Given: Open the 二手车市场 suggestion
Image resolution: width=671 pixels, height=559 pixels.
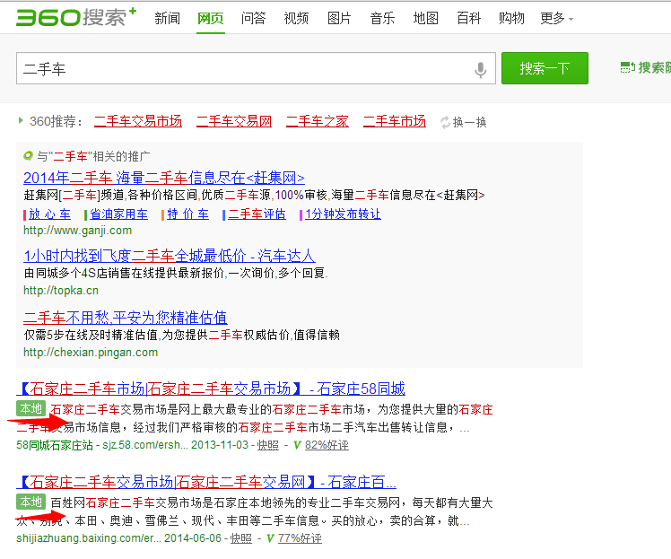Looking at the screenshot, I should [x=394, y=121].
